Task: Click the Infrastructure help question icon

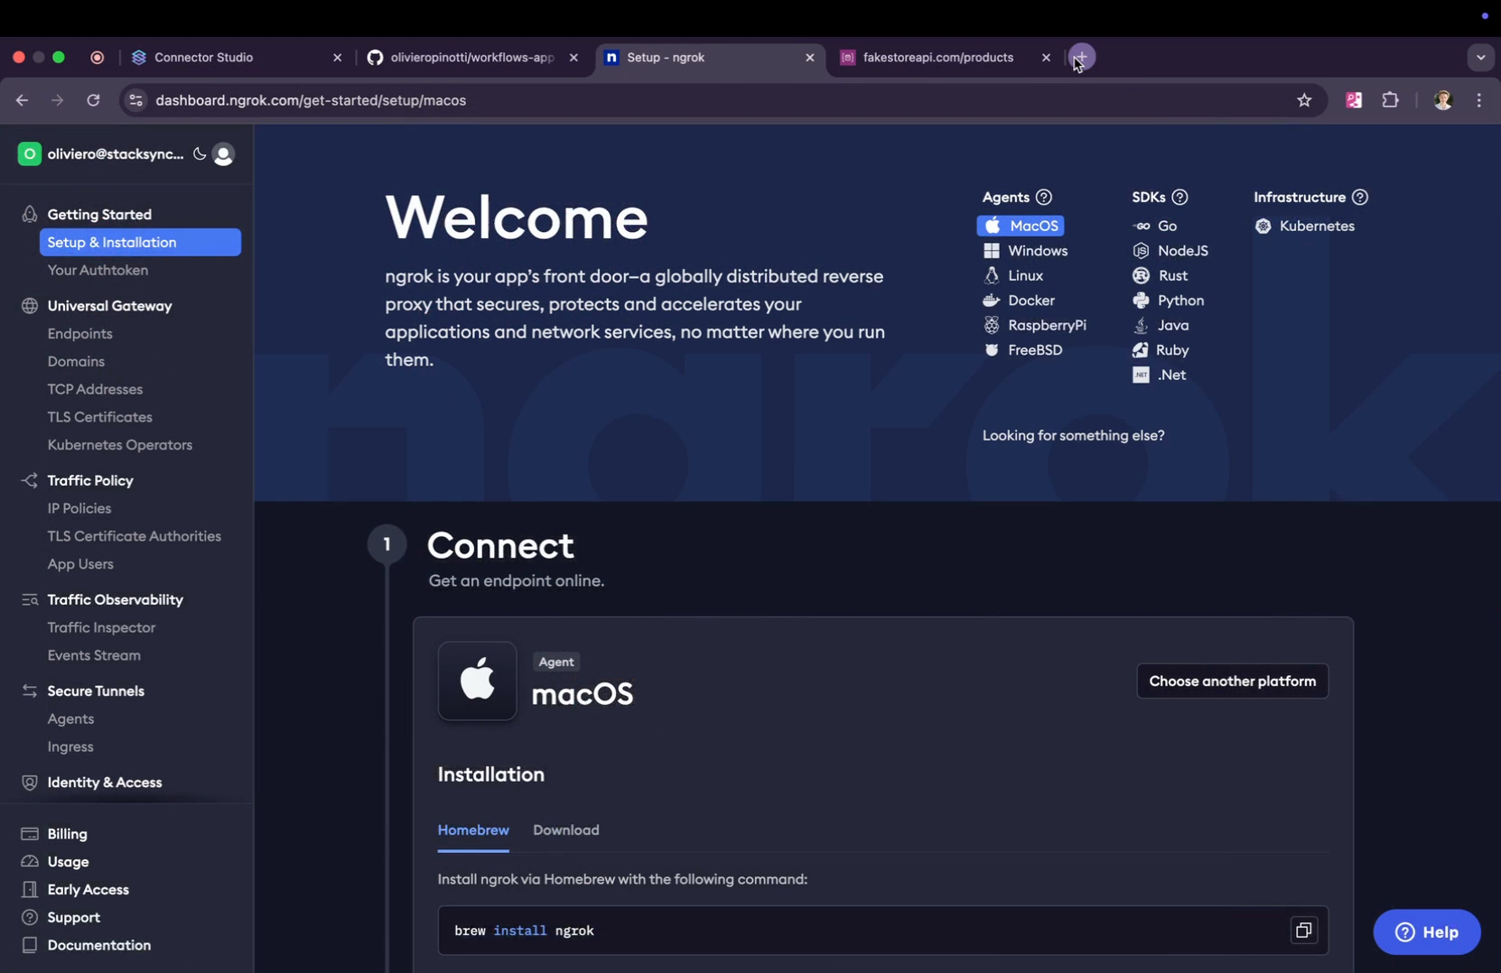Action: (x=1359, y=198)
